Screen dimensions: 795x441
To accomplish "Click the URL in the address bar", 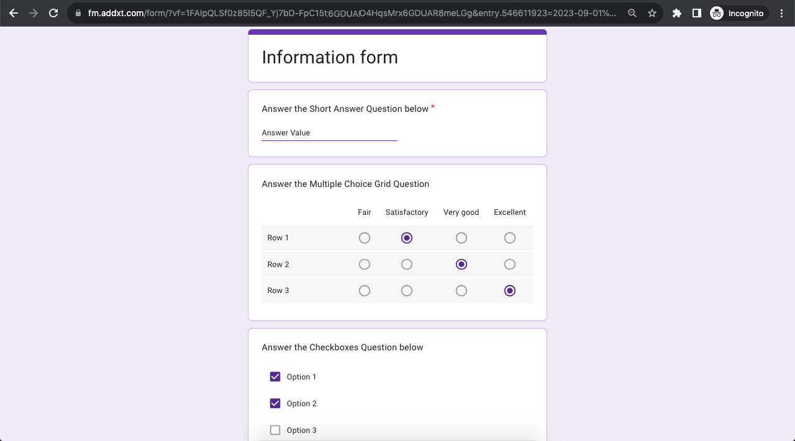I will coord(348,13).
